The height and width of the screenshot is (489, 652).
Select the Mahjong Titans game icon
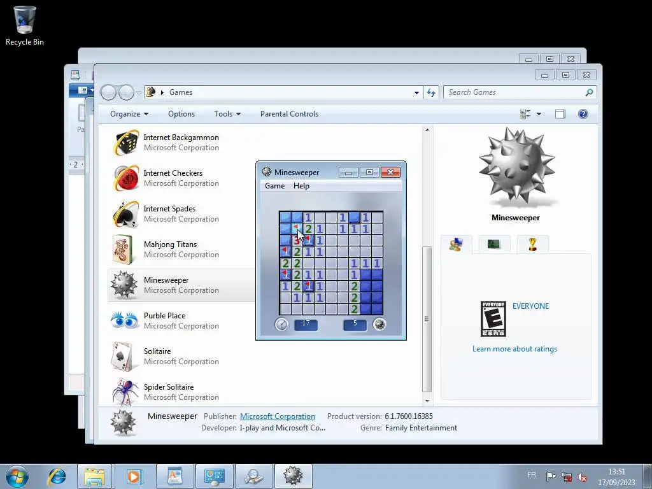(123, 250)
